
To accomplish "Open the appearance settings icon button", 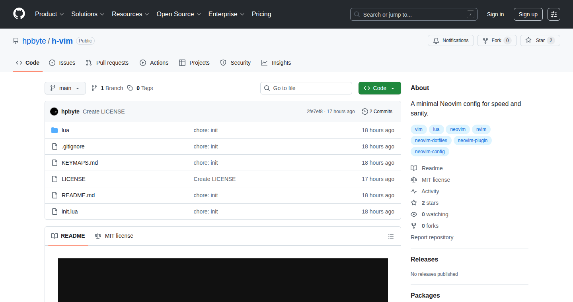I will point(554,14).
